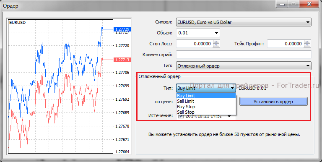This screenshot has height=162, width=322.
Task: Click the 1.27699 price axis label
Action: point(122,86)
